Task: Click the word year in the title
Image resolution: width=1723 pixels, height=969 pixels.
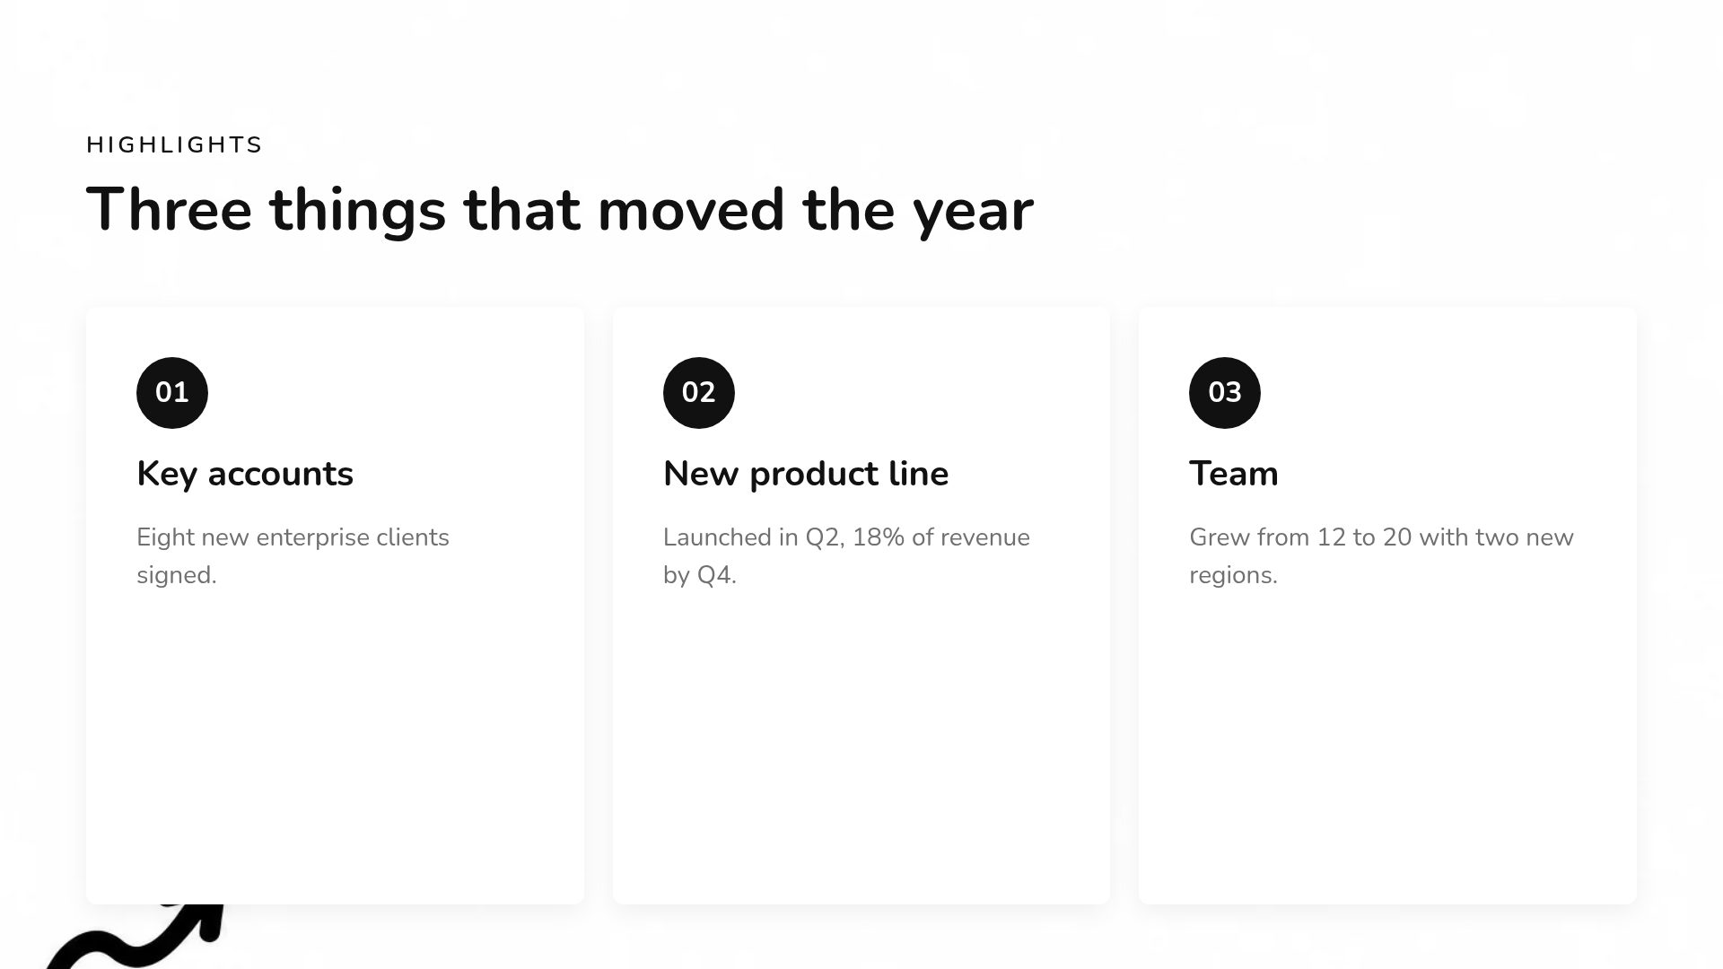Action: coord(974,214)
